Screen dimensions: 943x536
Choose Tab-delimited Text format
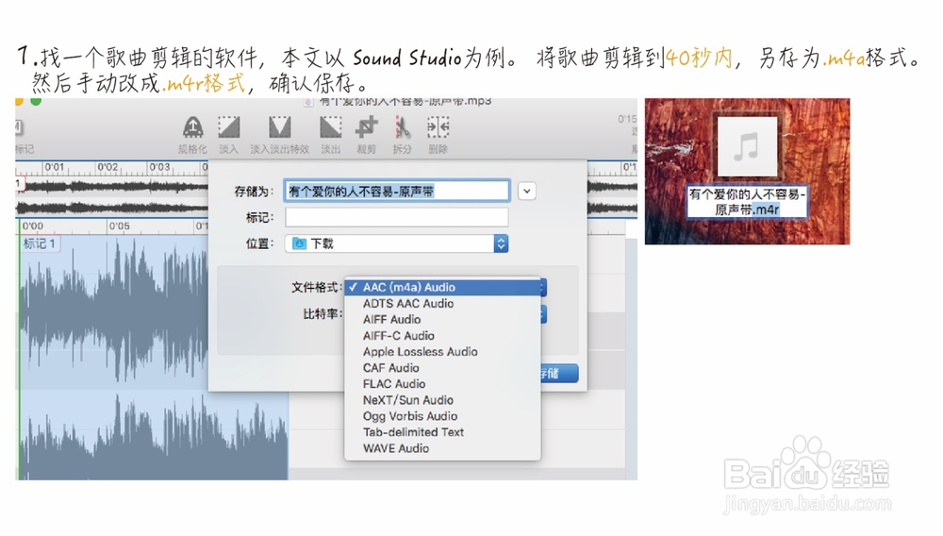pyautogui.click(x=442, y=432)
